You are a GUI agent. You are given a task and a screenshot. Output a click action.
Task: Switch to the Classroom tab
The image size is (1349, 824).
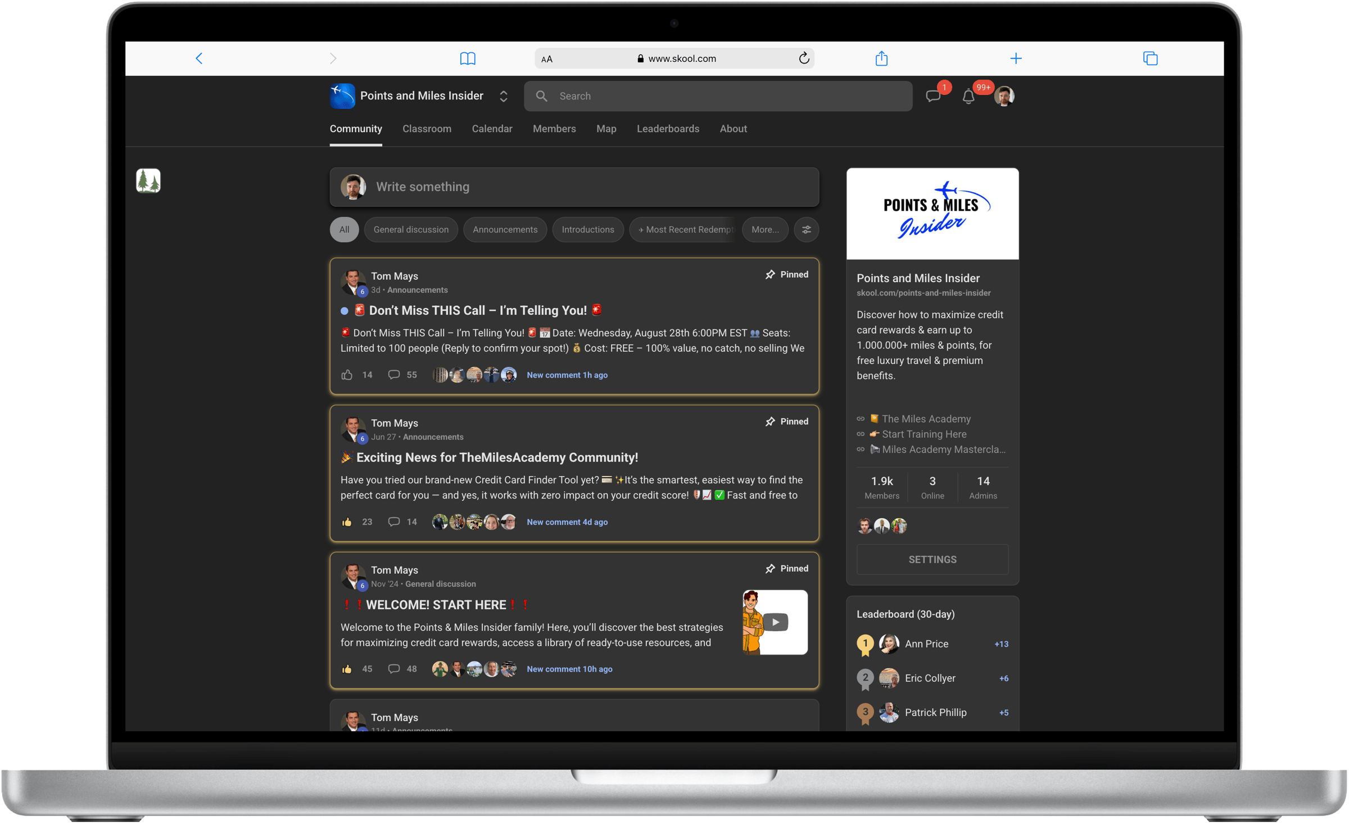pyautogui.click(x=427, y=129)
